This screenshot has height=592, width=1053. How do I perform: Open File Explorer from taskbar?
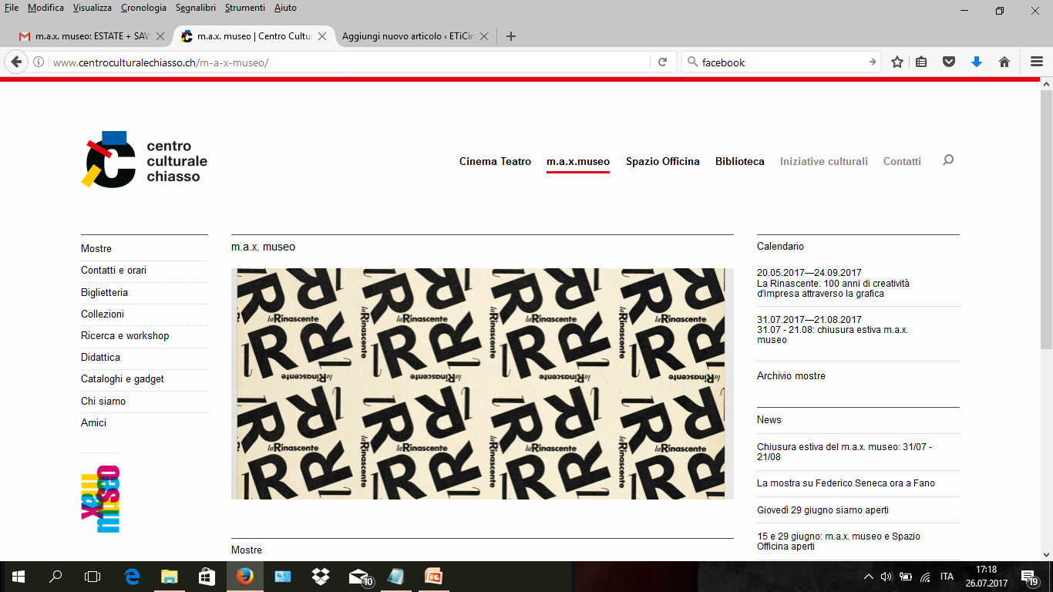tap(169, 577)
